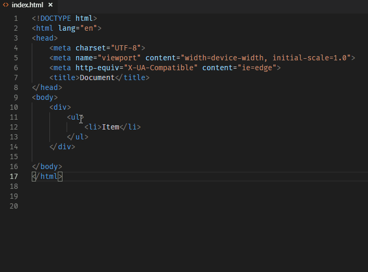Click the "X-UA-Compatible" string
The image size is (368, 272).
(160, 68)
